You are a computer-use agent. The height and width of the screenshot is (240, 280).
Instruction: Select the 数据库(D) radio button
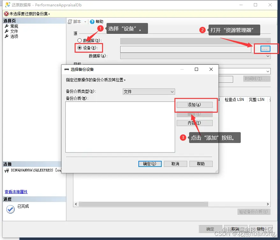pos(79,41)
